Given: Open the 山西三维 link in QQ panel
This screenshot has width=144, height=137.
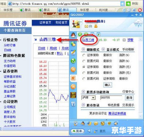Looking at the screenshot, I should tap(88, 40).
